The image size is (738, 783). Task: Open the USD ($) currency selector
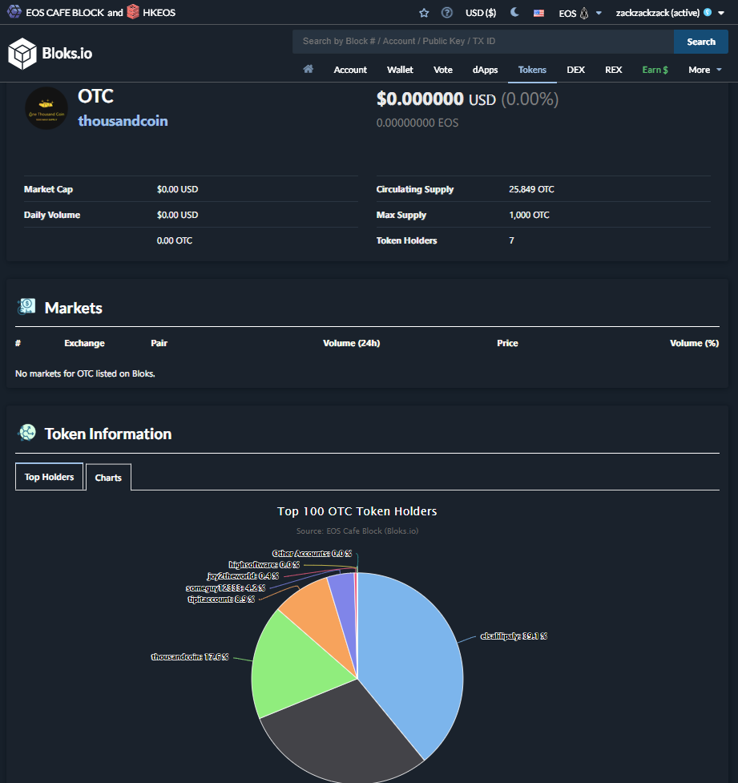481,13
